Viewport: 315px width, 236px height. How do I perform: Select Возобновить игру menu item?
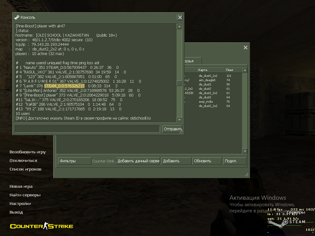(27, 152)
